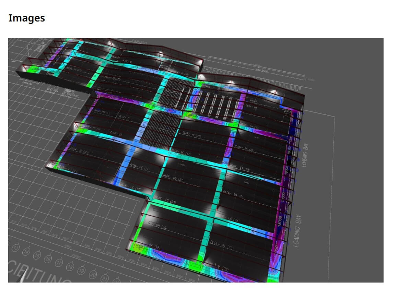This screenshot has width=394, height=301.
Task: Click grid axis marker 19
Action: 81,271
